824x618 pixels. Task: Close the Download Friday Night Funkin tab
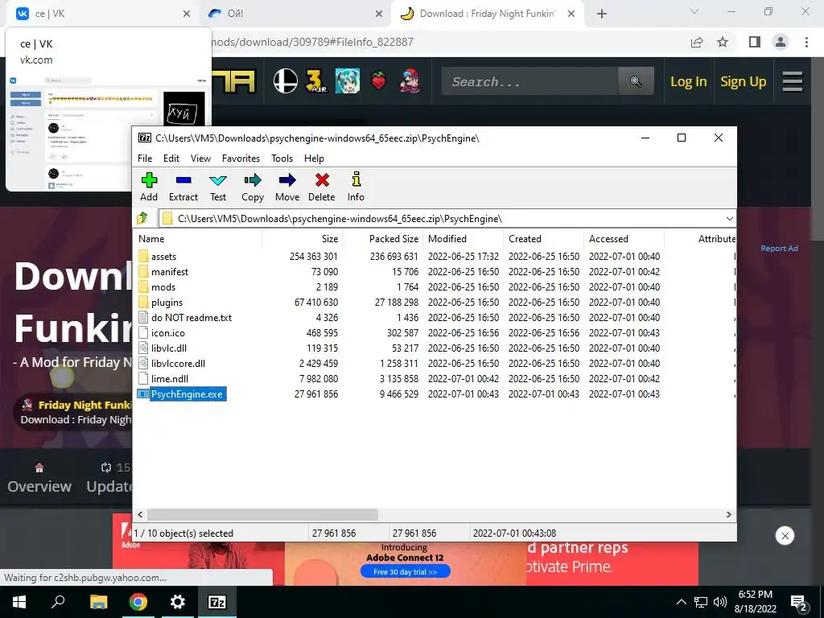[571, 14]
